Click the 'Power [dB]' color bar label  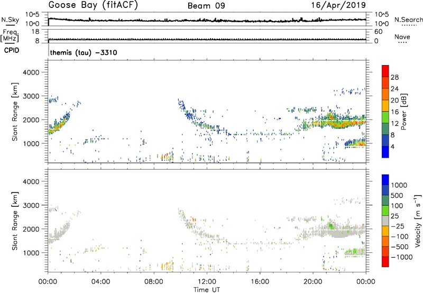pyautogui.click(x=403, y=112)
